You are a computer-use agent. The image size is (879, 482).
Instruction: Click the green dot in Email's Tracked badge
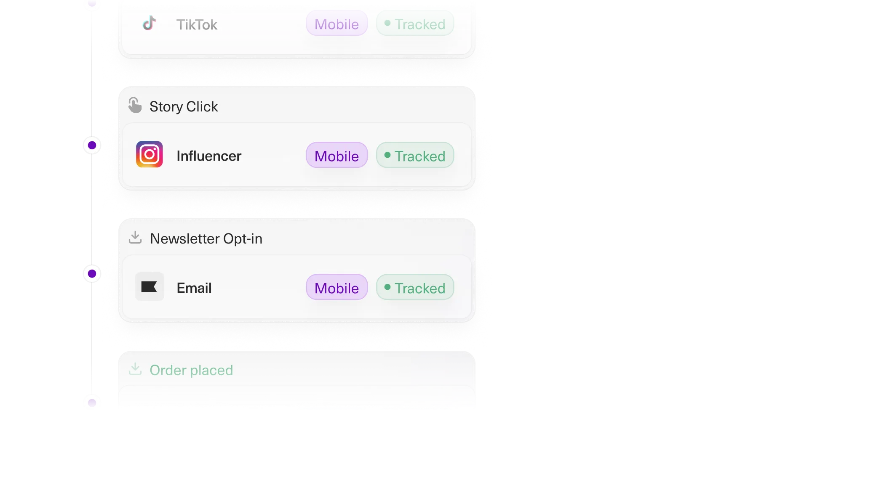pyautogui.click(x=388, y=287)
